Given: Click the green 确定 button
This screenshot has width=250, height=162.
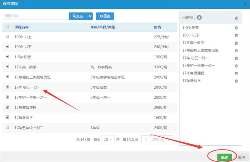Looking at the screenshot, I should click(x=224, y=157).
